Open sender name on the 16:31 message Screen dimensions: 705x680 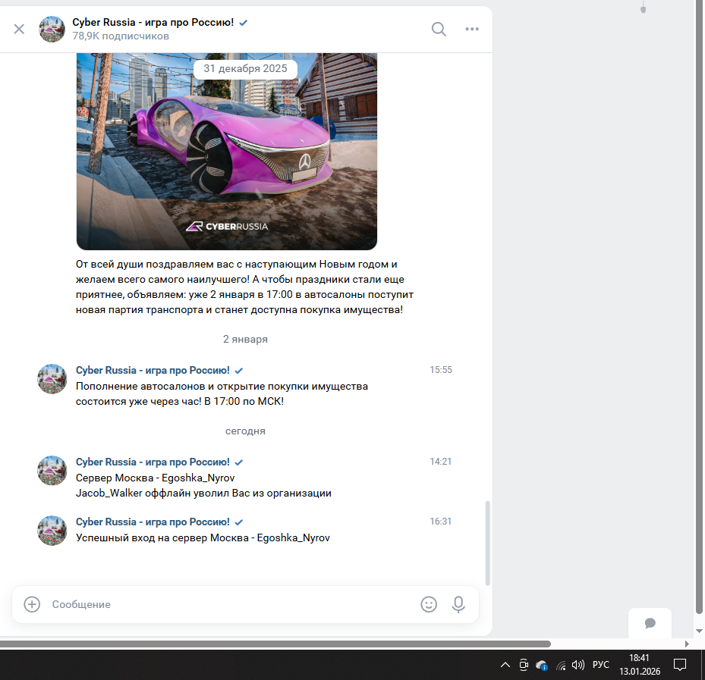153,522
